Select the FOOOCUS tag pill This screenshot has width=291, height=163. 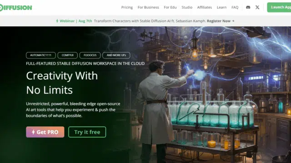coord(90,55)
